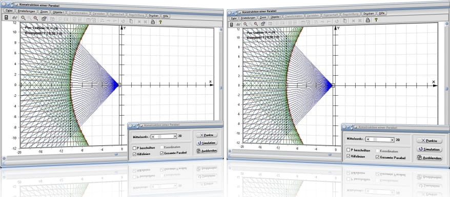The image size is (450, 197).
Task: Click the printer icon in right window toolbar
Action: click(x=367, y=20)
